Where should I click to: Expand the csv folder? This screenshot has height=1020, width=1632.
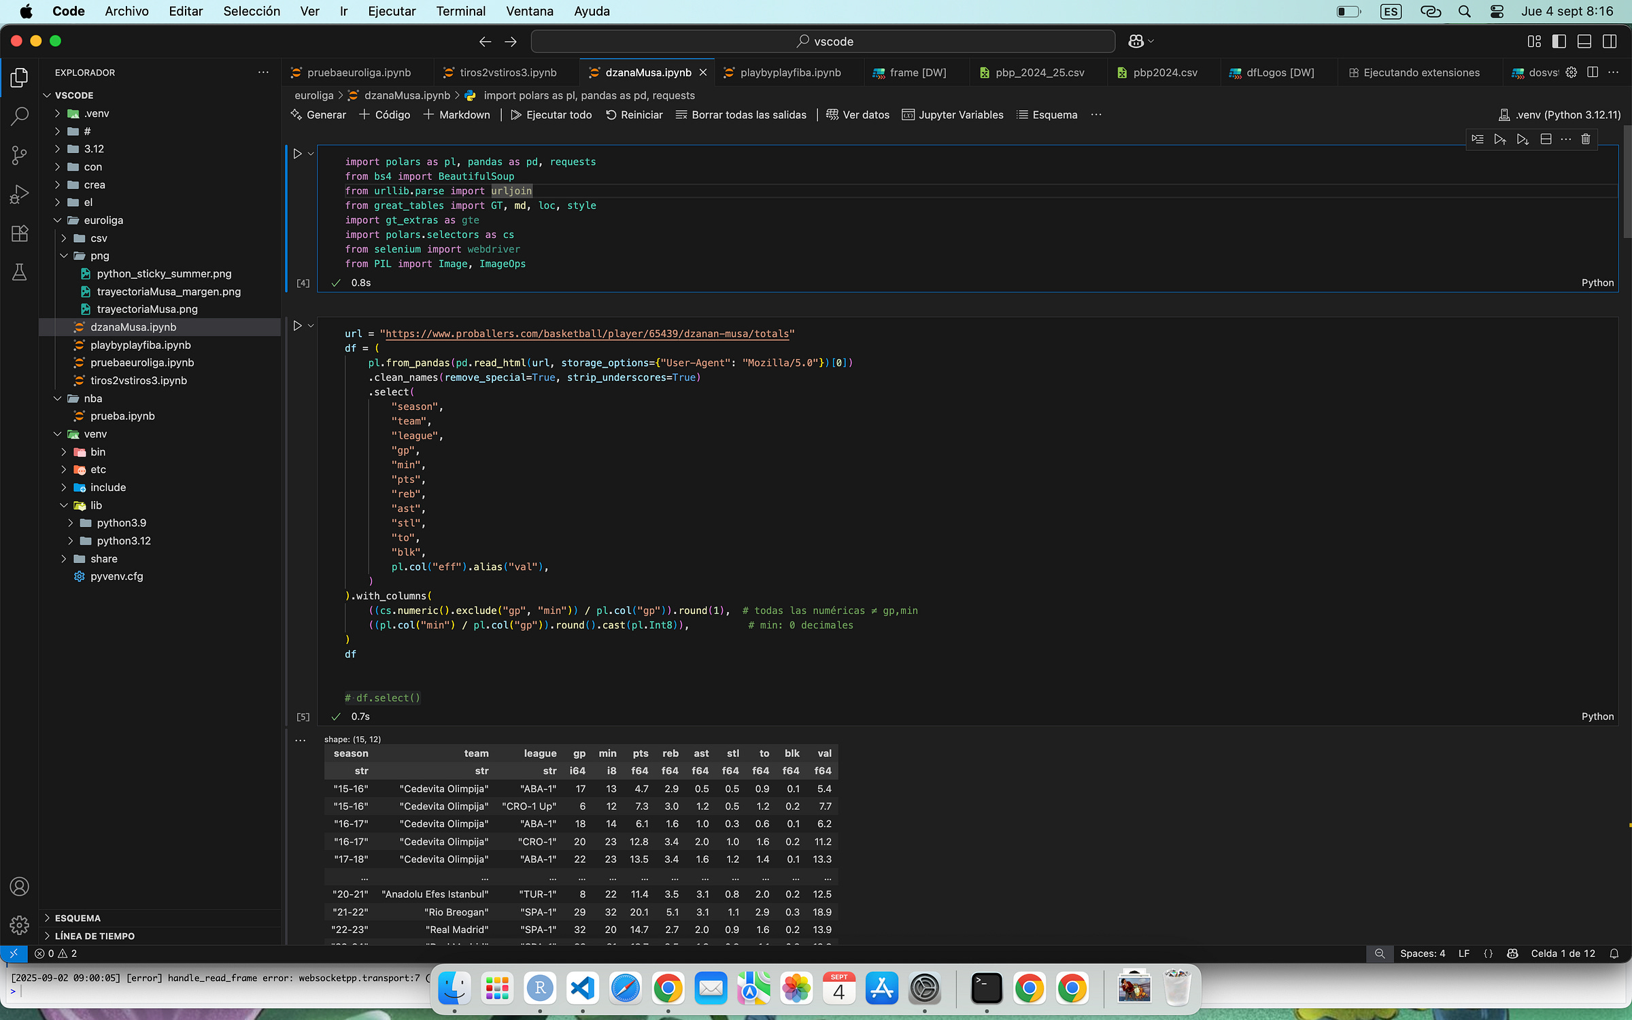[64, 238]
